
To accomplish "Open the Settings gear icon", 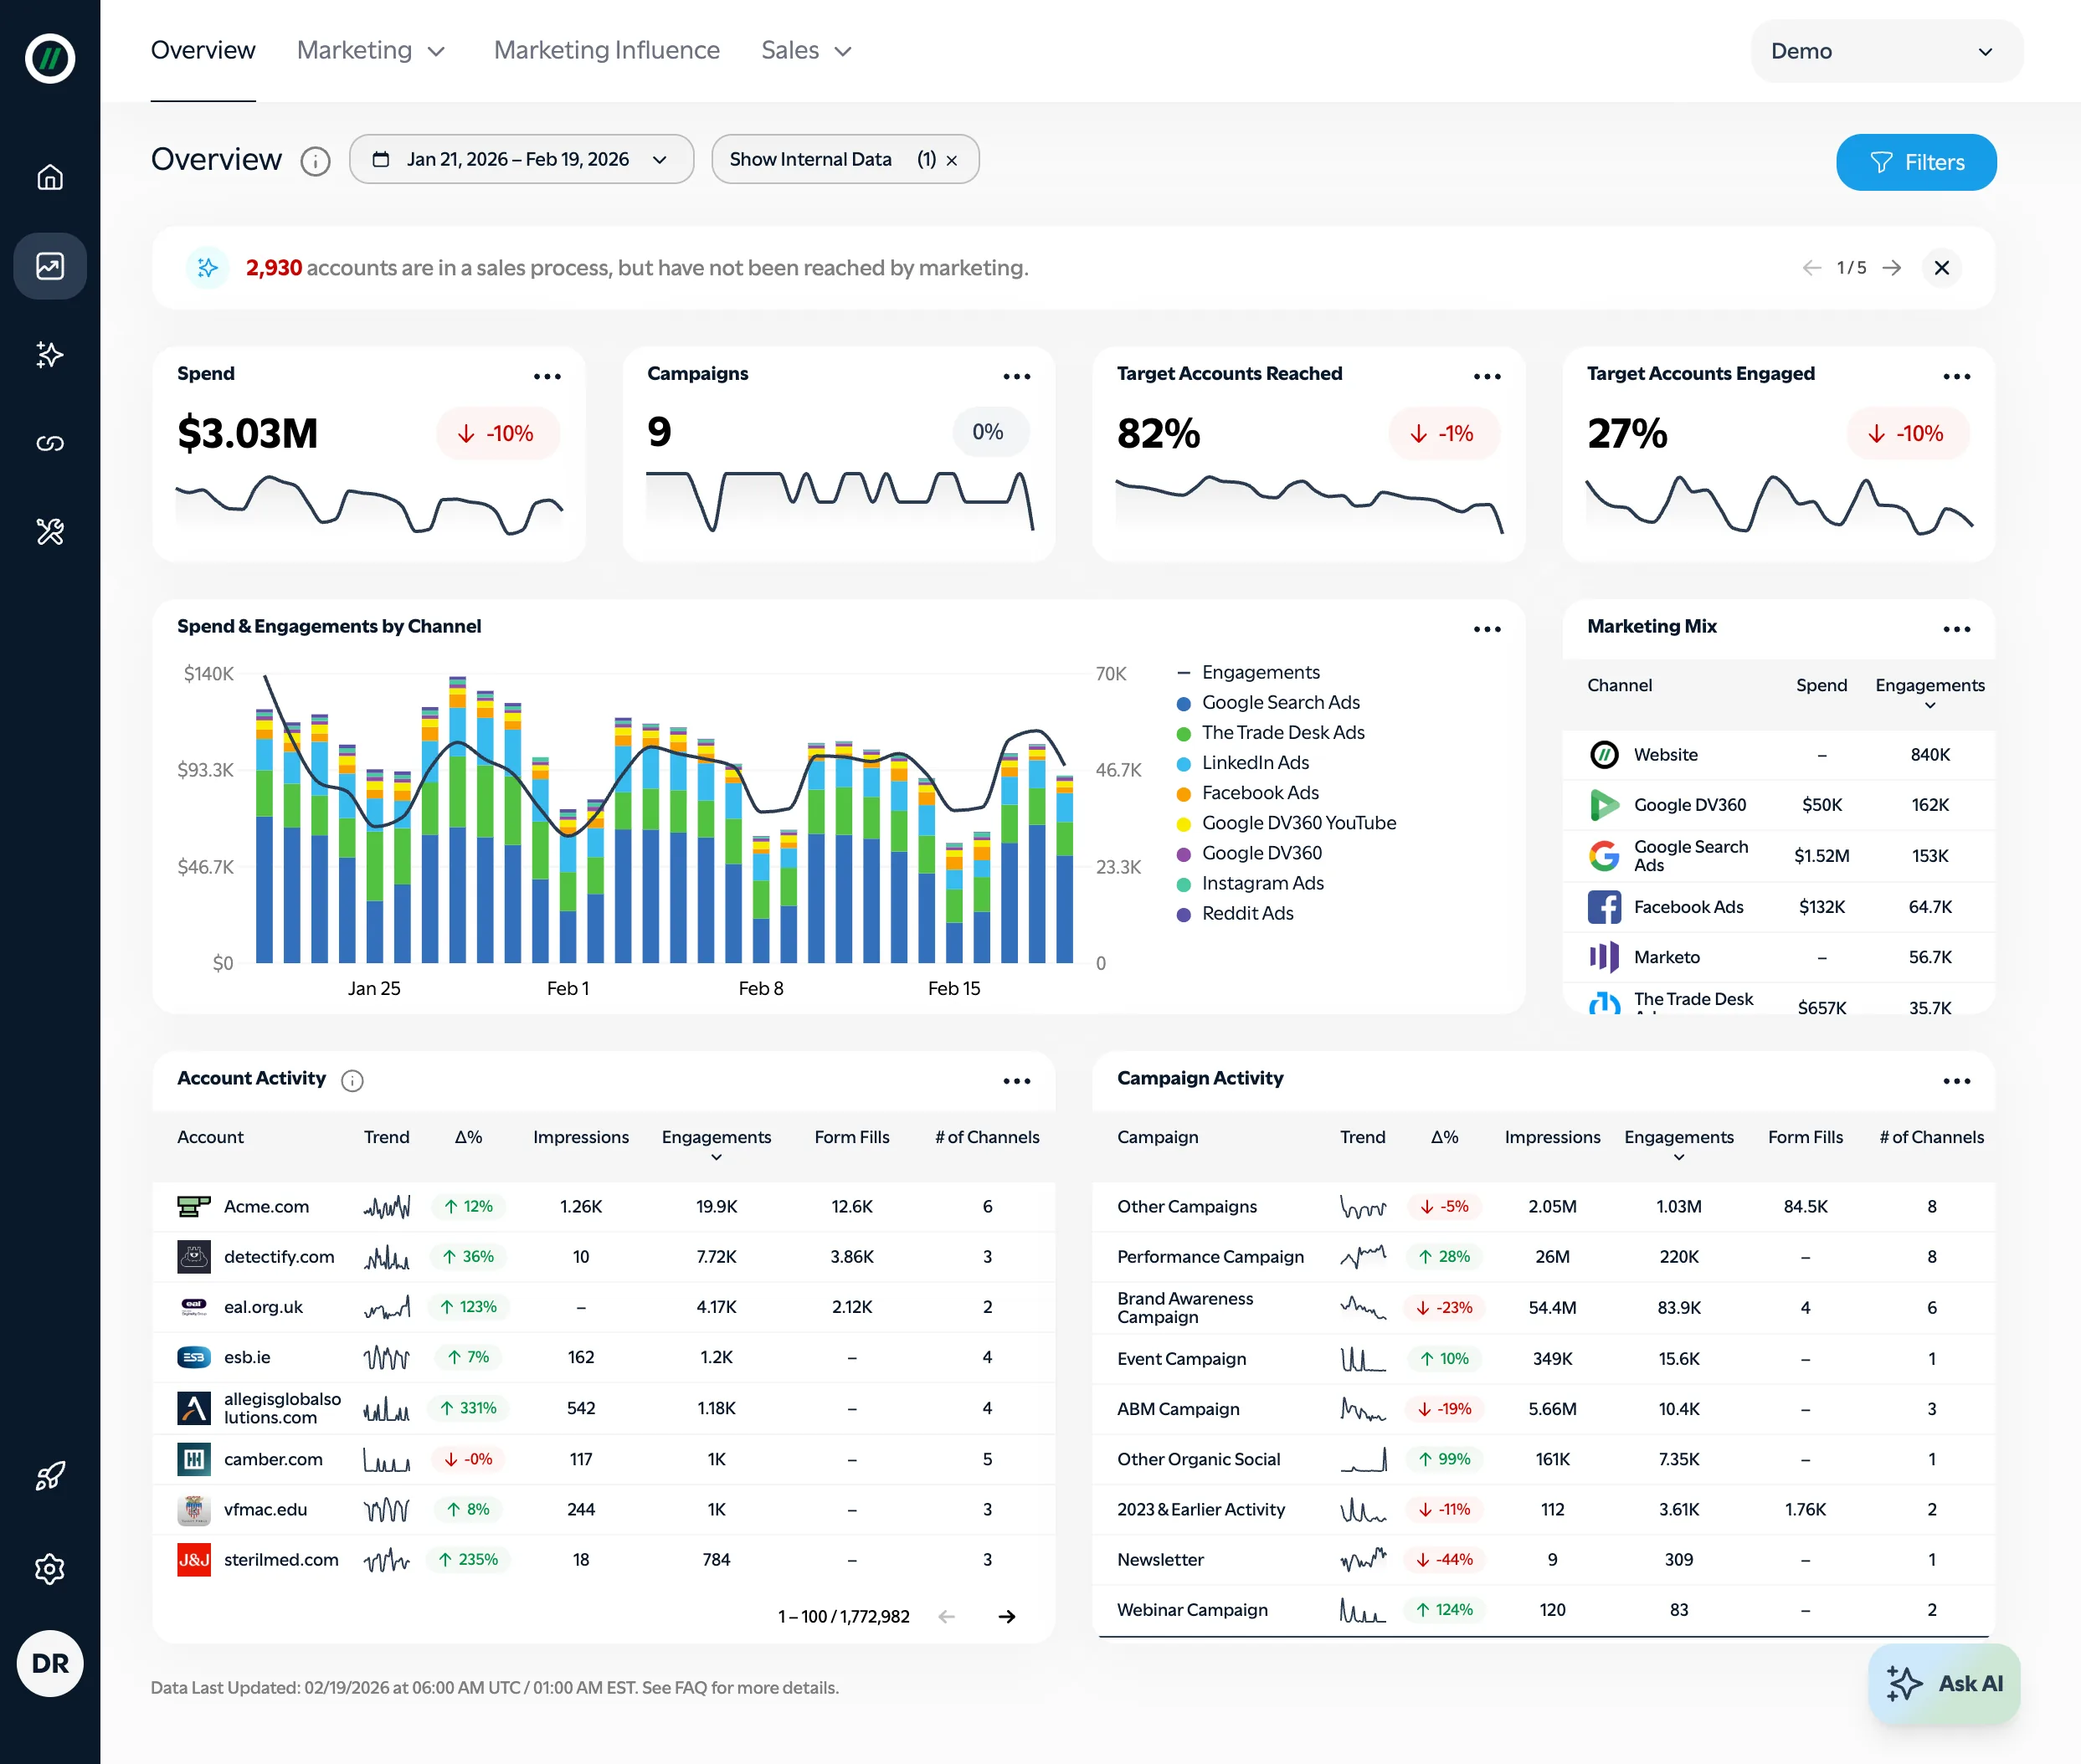I will click(x=50, y=1569).
